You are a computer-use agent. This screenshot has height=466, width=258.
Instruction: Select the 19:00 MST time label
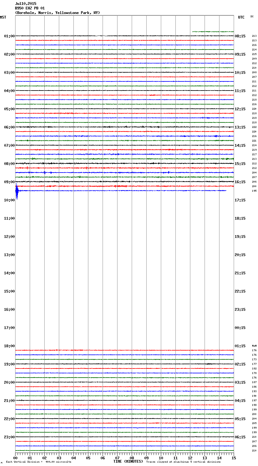(x=9, y=364)
